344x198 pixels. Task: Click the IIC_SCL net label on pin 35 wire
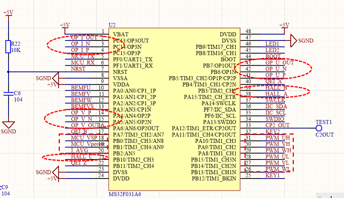(x=276, y=112)
